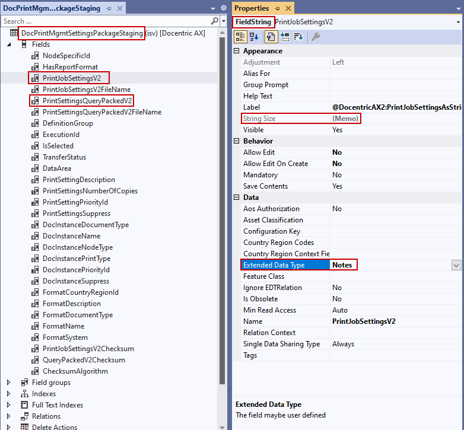Close the DocPrintMgm...ckageStaging tab
This screenshot has width=464, height=430.
[119, 8]
